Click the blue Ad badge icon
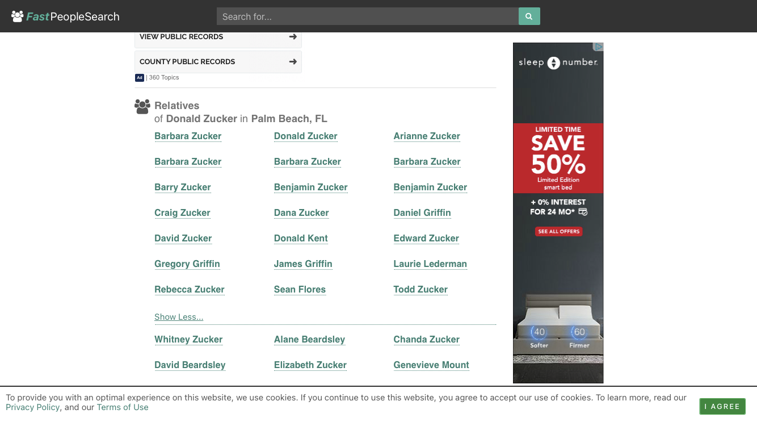 click(x=140, y=78)
